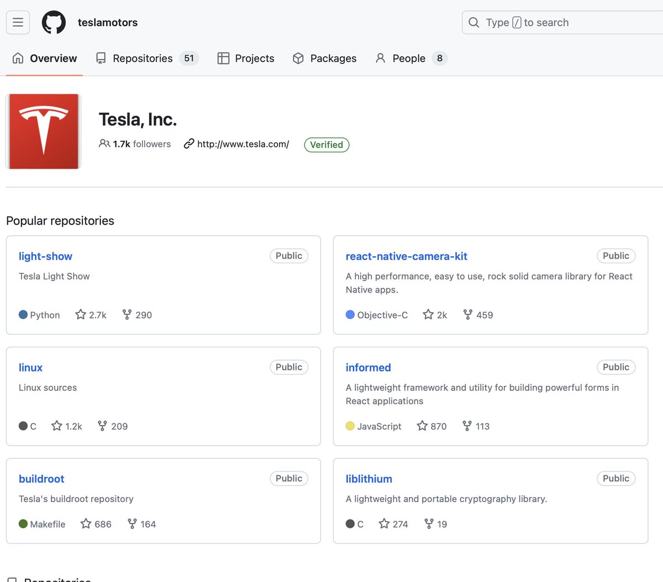663x582 pixels.
Task: Click the Linux sources description text
Action: 48,388
